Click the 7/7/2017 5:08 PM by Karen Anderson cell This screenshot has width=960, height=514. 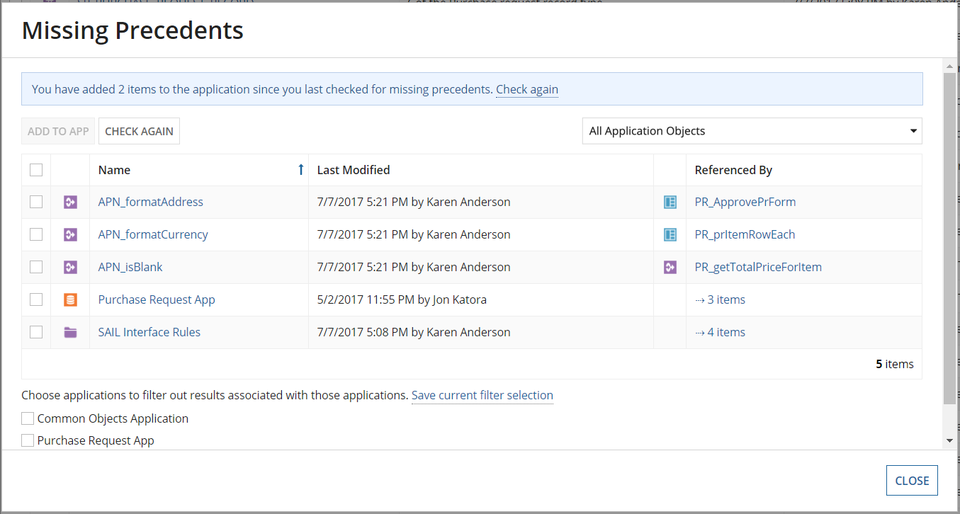[x=481, y=333]
